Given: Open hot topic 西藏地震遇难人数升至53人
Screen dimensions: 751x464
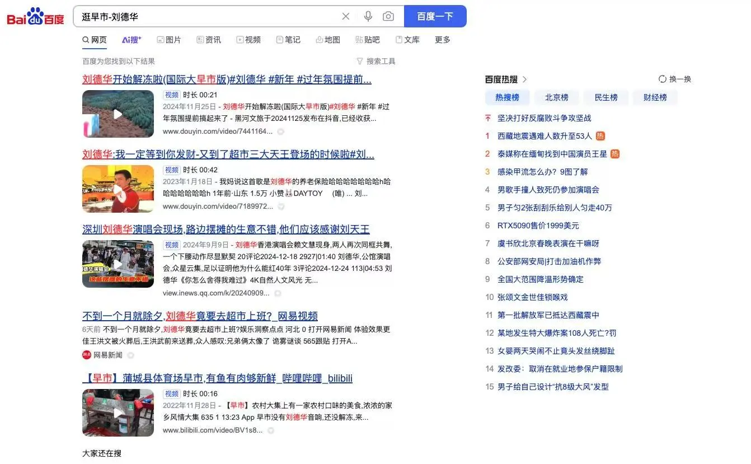Looking at the screenshot, I should [x=545, y=136].
